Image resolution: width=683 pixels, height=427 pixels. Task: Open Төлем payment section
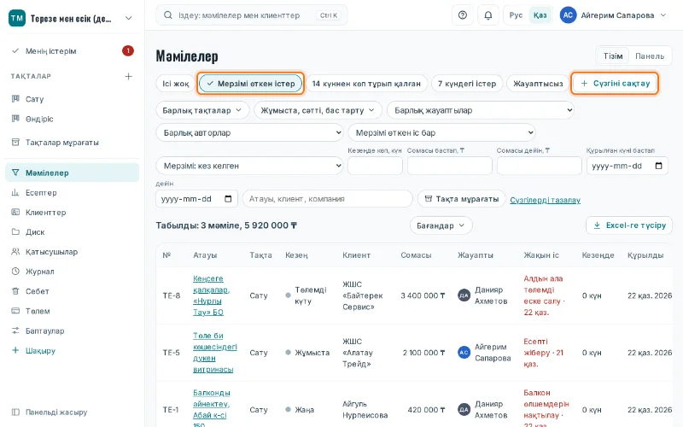(38, 311)
